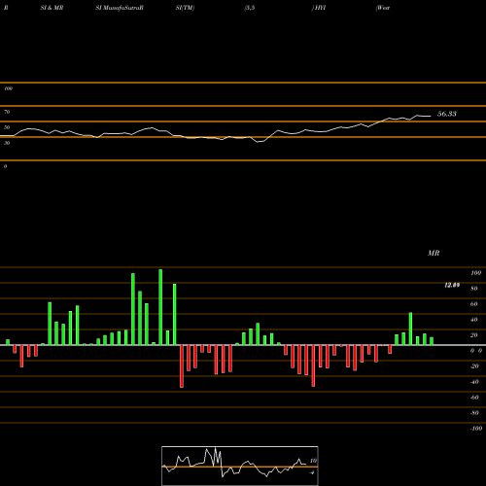
Task: Click the 50 level label on RSI axis
Action: coord(7,127)
